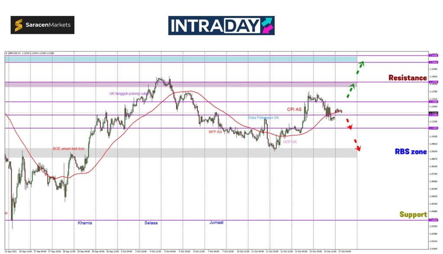Click the 1.04000 support price tag
This screenshot has height=254, width=443.
click(433, 220)
